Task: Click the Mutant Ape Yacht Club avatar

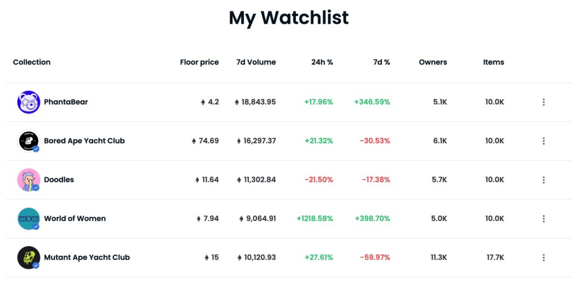Action: [x=28, y=258]
